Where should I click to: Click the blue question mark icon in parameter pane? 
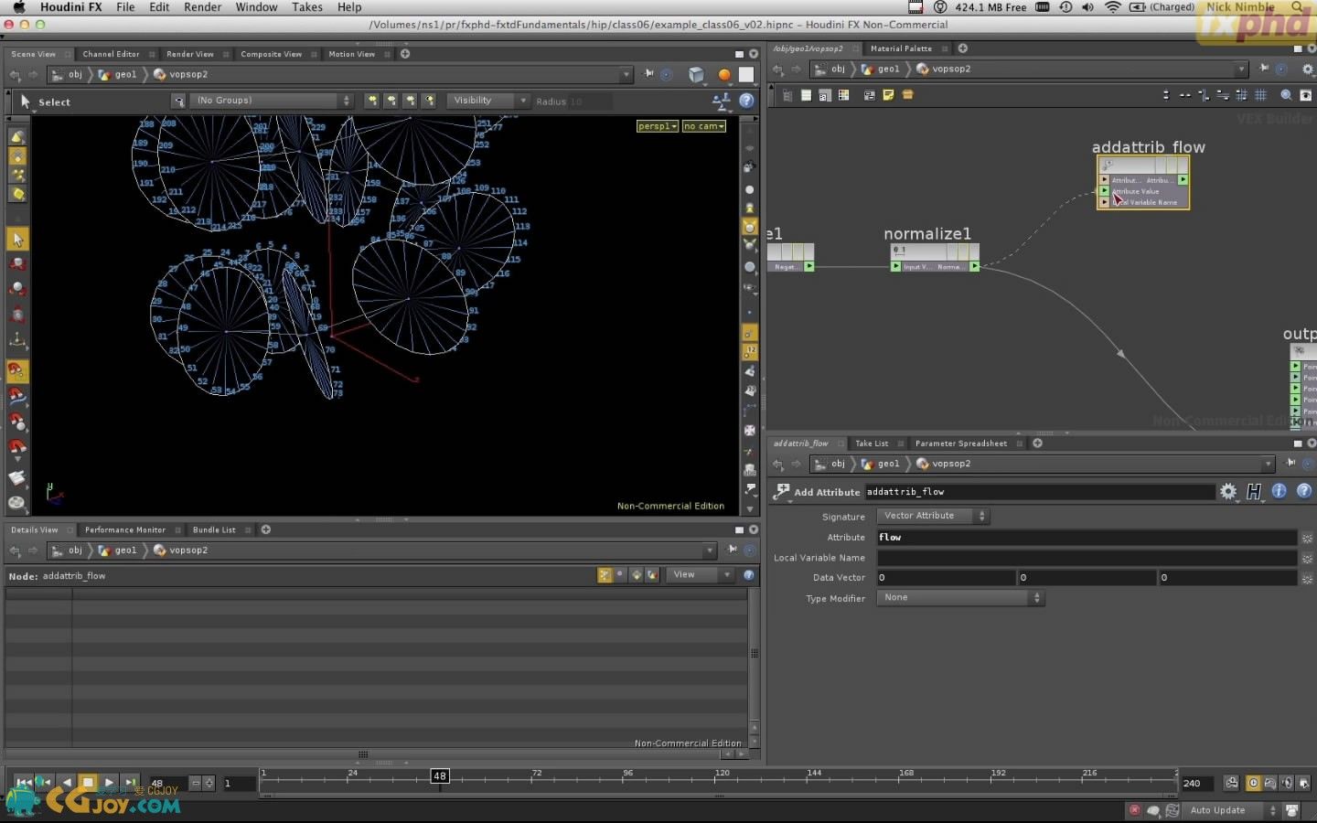[1304, 491]
